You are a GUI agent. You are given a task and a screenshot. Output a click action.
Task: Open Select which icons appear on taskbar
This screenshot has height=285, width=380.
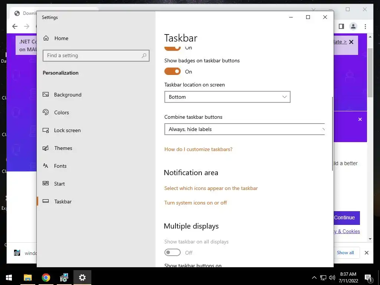tap(211, 188)
